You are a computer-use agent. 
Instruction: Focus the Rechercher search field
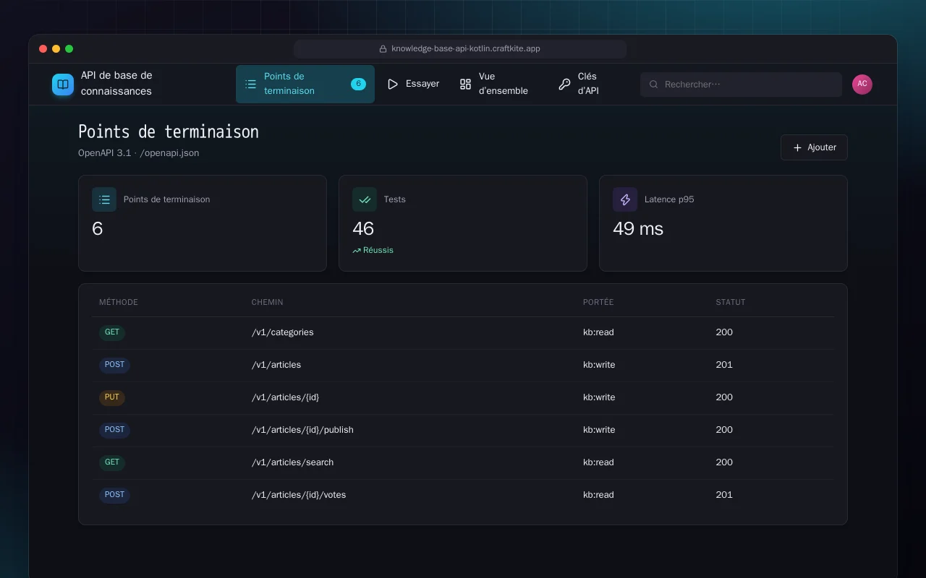[741, 85]
